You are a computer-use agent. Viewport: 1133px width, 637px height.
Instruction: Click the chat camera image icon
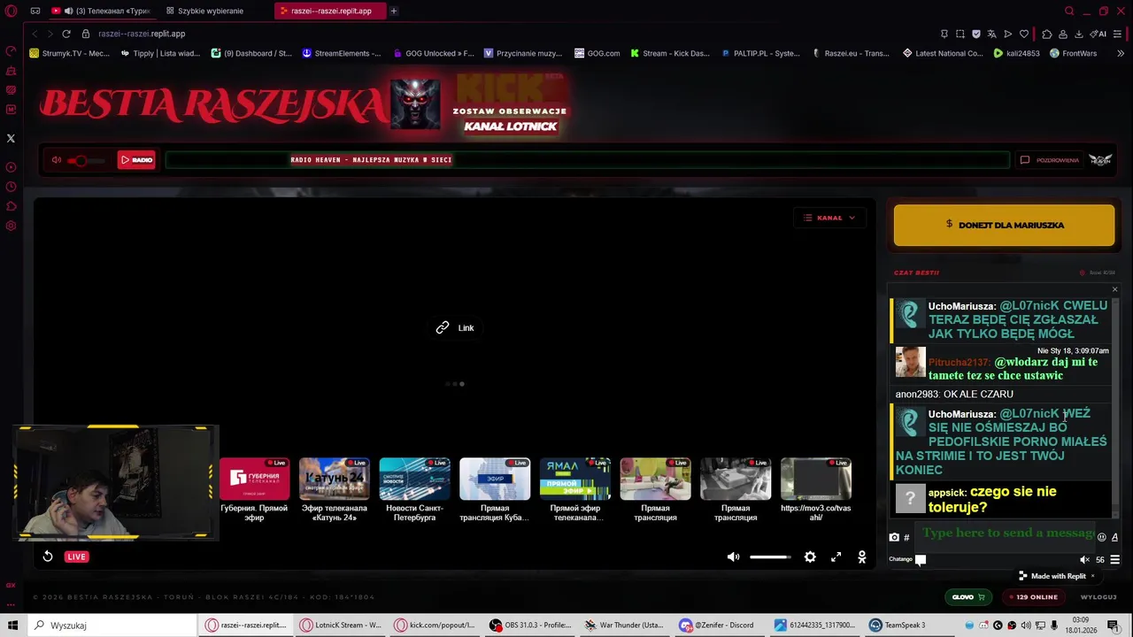coord(894,537)
